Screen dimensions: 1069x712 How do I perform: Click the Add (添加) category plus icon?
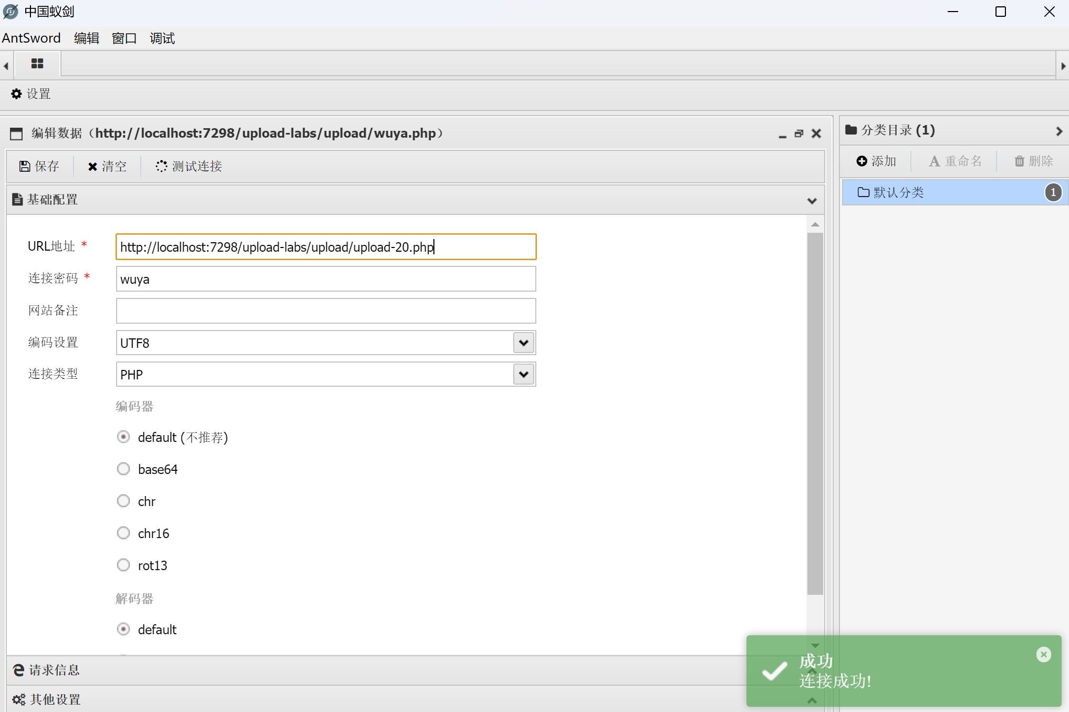point(862,161)
